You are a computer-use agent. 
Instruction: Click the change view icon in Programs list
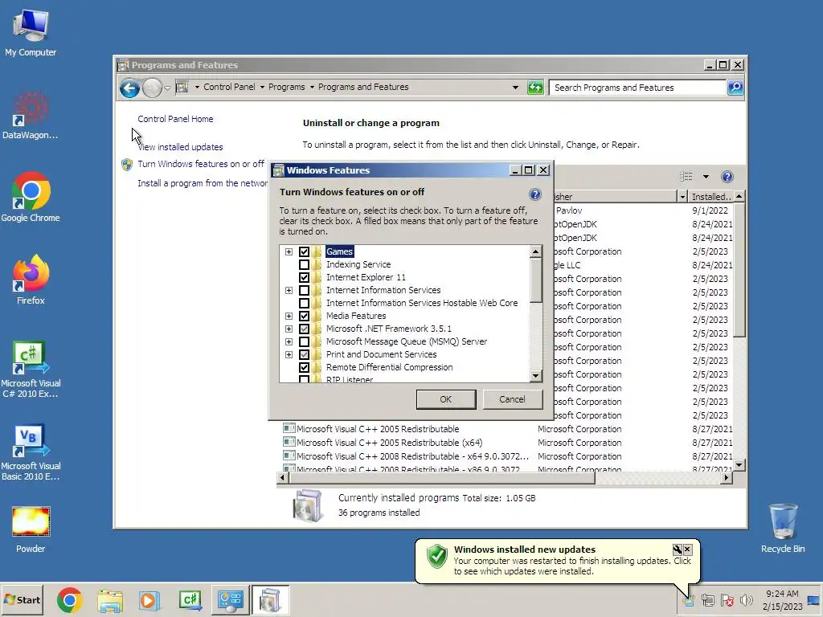coord(686,177)
